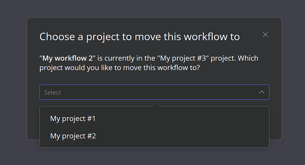Click the up caret in select box

(262, 92)
